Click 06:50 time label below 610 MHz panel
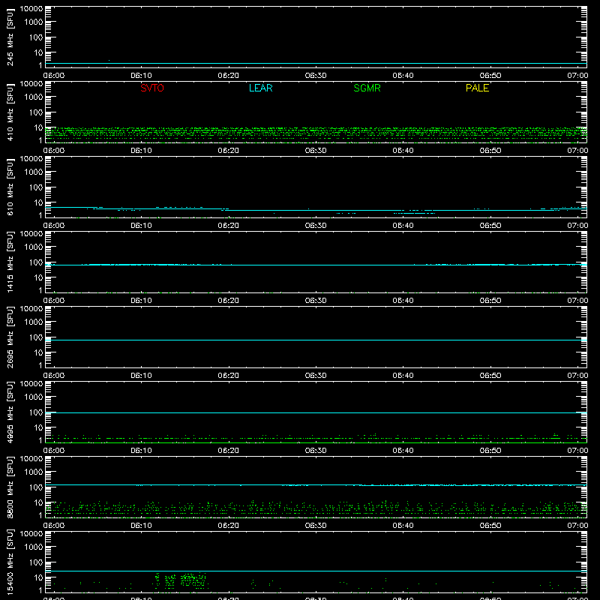Viewport: 600px width, 600px height. coord(490,226)
